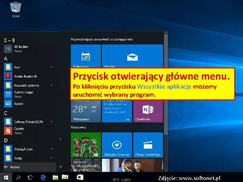This screenshot has width=243, height=182.
Task: Go back with the Wstecz button
Action: [30, 167]
